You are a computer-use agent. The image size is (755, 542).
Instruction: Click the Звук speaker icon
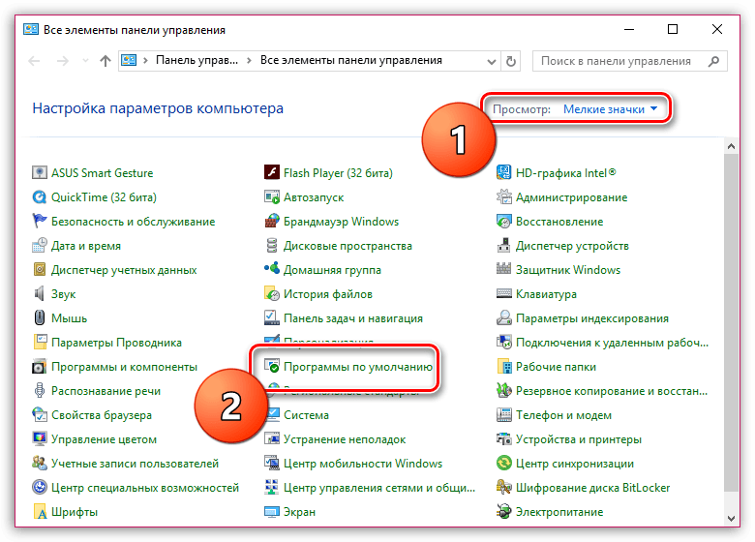(x=39, y=293)
